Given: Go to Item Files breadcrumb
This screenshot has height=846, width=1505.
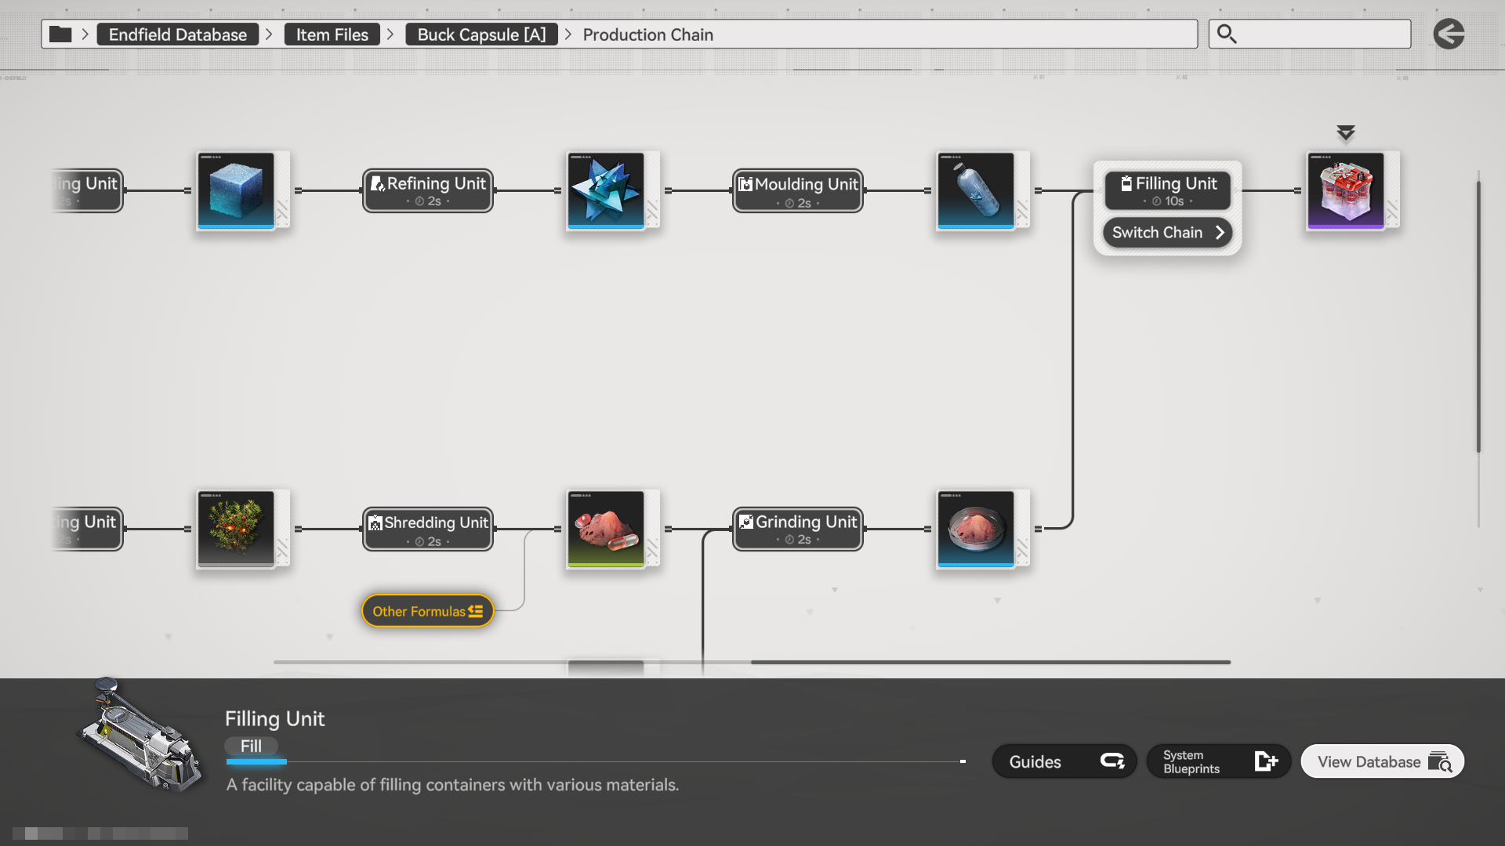Looking at the screenshot, I should (332, 34).
